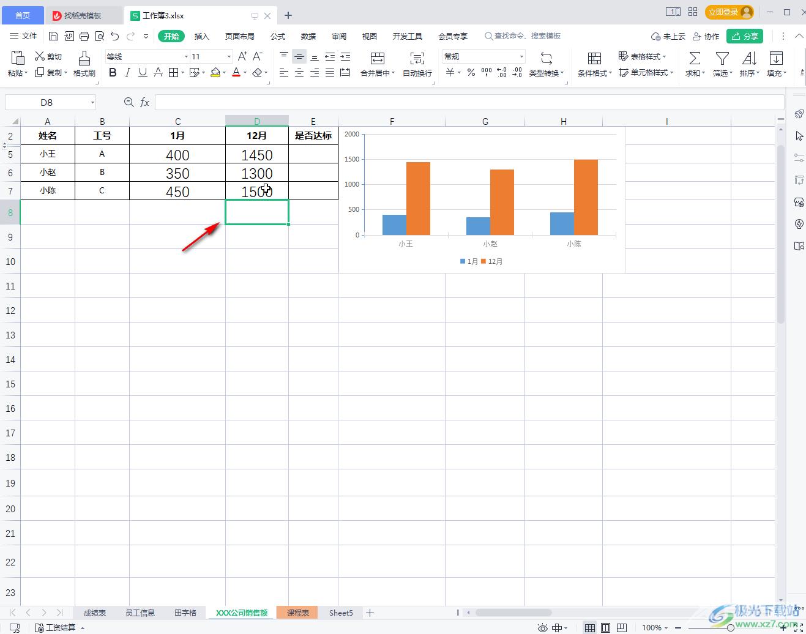Image resolution: width=806 pixels, height=634 pixels.
Task: Toggle center vertical alignment
Action: coord(299,56)
